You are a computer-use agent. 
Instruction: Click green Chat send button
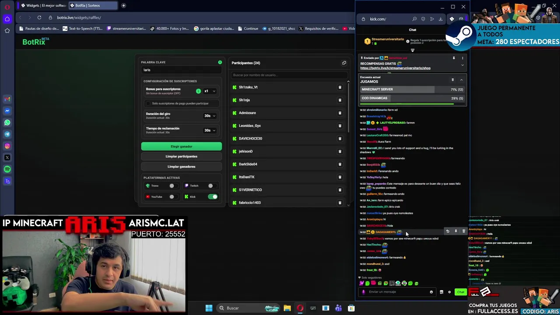tap(460, 292)
